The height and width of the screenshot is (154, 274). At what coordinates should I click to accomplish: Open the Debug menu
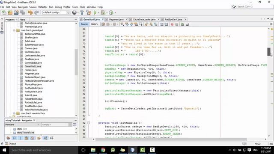(x=58, y=7)
